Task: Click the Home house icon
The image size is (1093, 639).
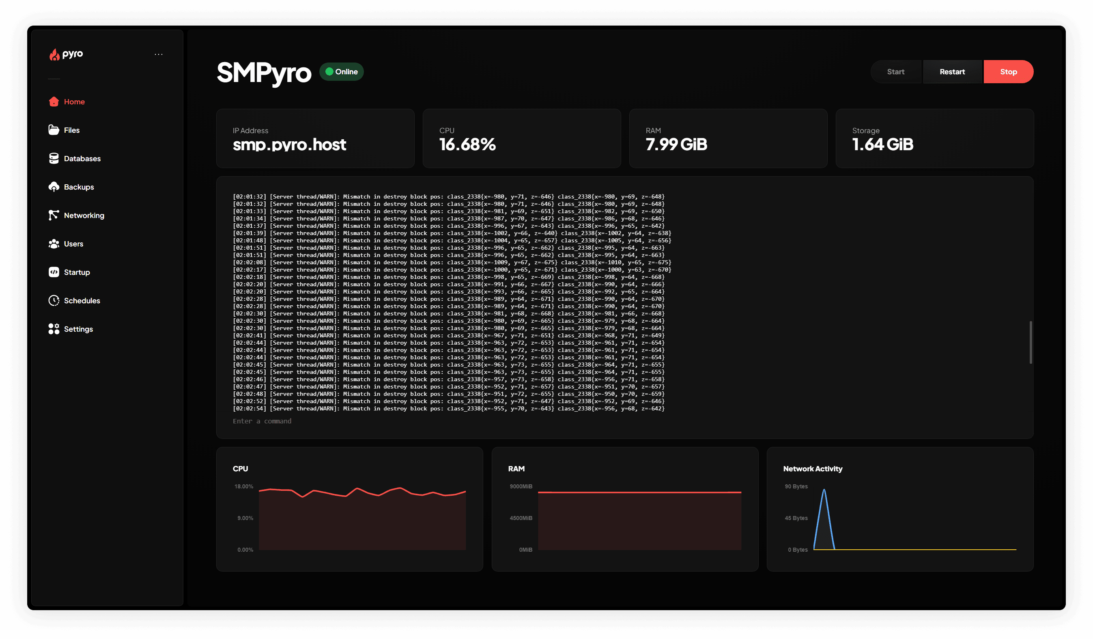Action: (54, 101)
